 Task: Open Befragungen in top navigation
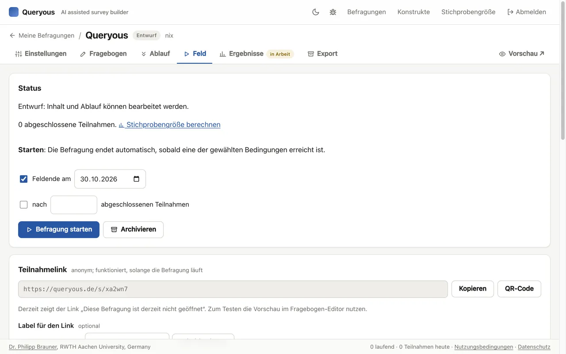tap(367, 12)
